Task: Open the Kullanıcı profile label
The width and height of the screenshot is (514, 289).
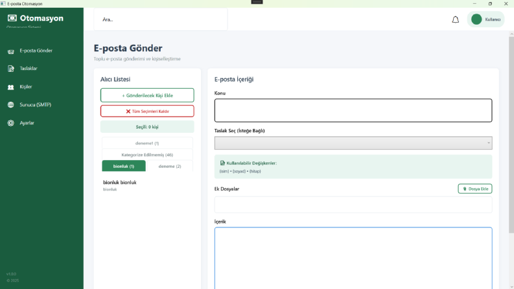Action: pos(493,19)
